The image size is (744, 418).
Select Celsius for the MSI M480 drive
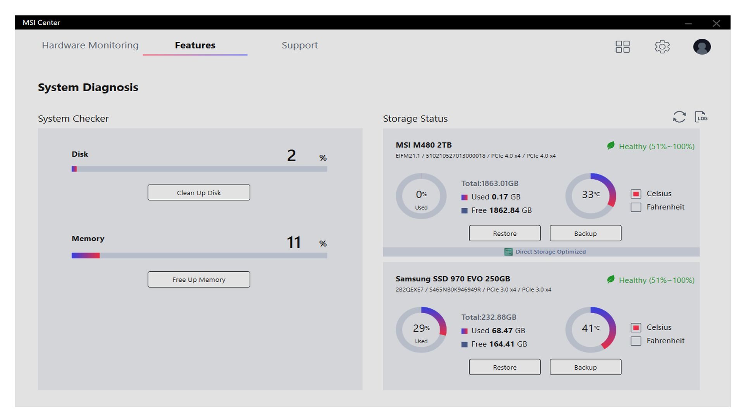tap(636, 194)
